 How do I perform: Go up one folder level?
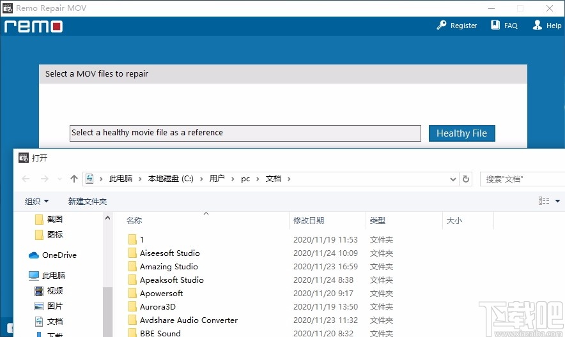click(x=74, y=179)
